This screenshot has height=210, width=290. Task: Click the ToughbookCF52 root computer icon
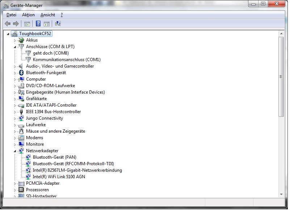(x=14, y=34)
